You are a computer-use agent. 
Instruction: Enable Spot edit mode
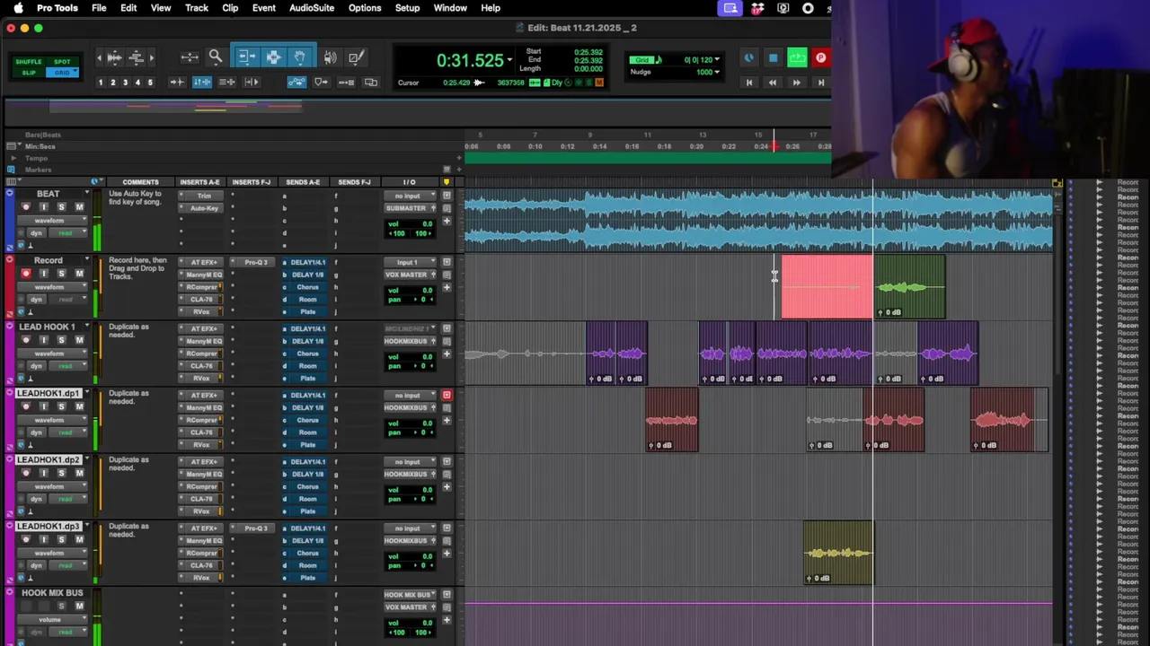click(x=62, y=62)
